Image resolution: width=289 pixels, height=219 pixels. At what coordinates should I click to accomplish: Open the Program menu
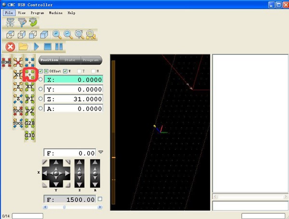tap(37, 13)
